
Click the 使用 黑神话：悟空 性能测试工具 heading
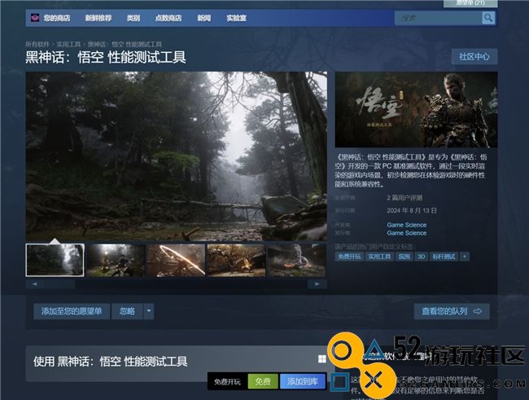click(111, 362)
